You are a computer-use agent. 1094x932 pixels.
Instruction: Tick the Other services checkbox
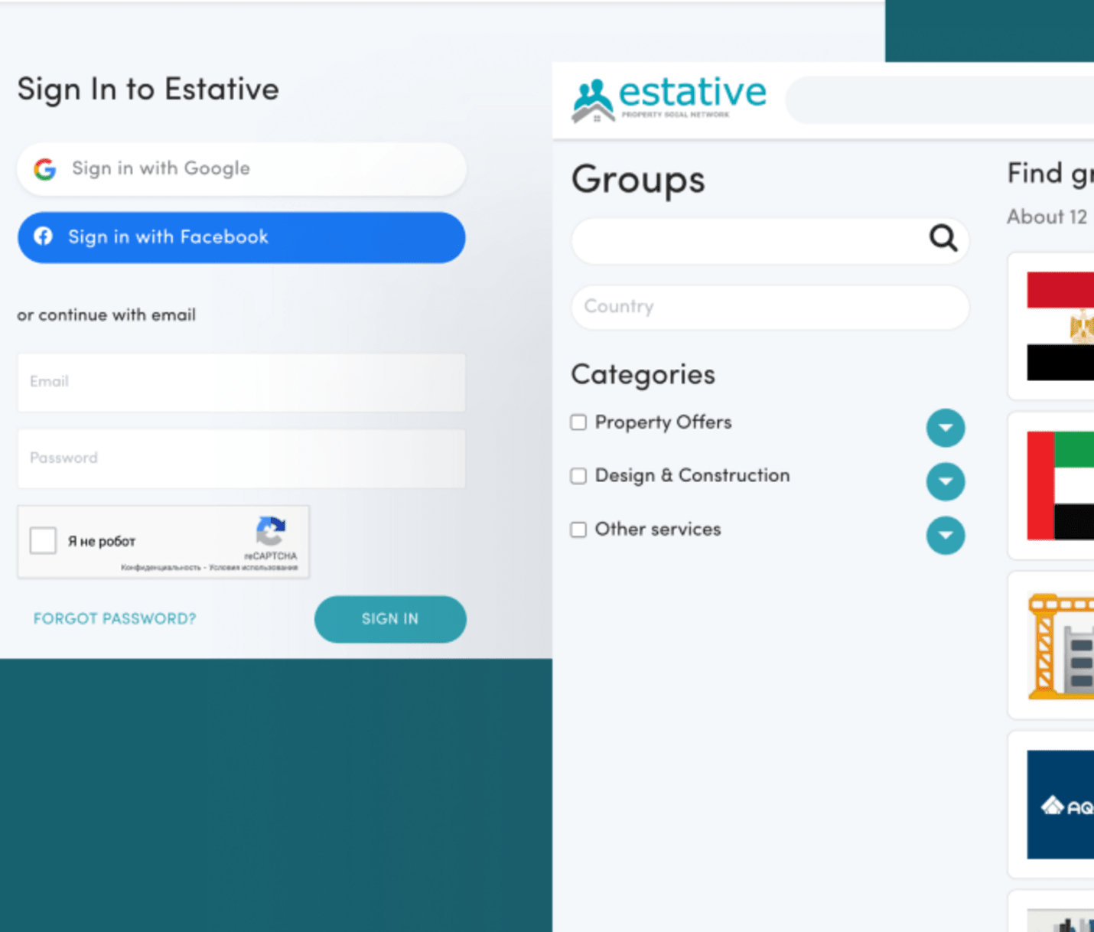tap(578, 530)
